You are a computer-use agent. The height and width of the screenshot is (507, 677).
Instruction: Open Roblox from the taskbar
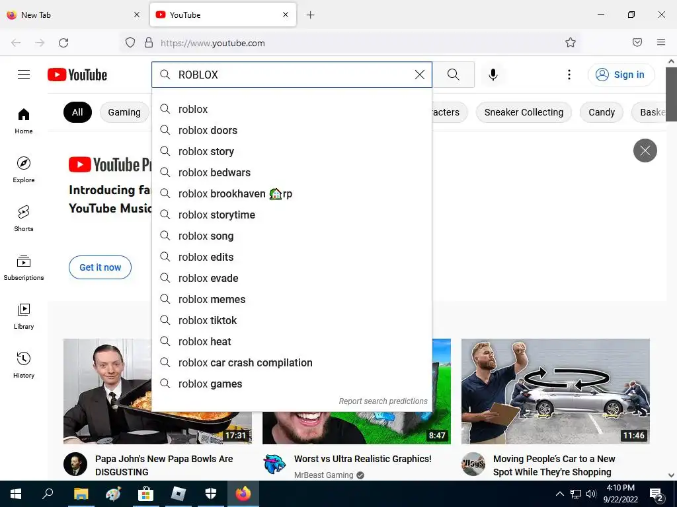click(179, 494)
